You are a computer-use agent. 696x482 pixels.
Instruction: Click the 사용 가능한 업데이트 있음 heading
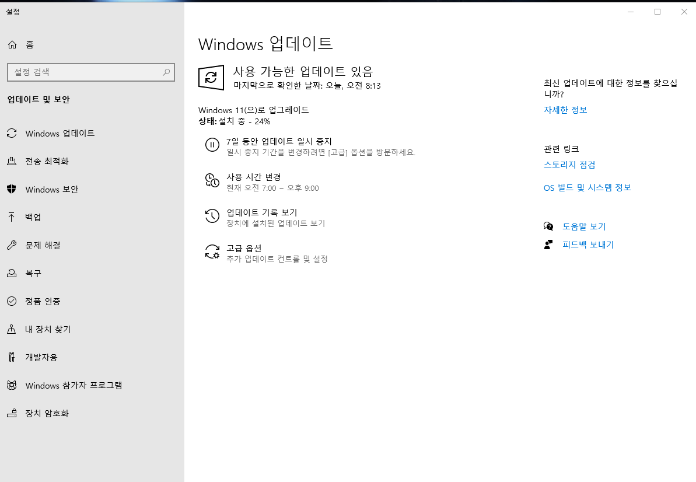[x=303, y=71]
